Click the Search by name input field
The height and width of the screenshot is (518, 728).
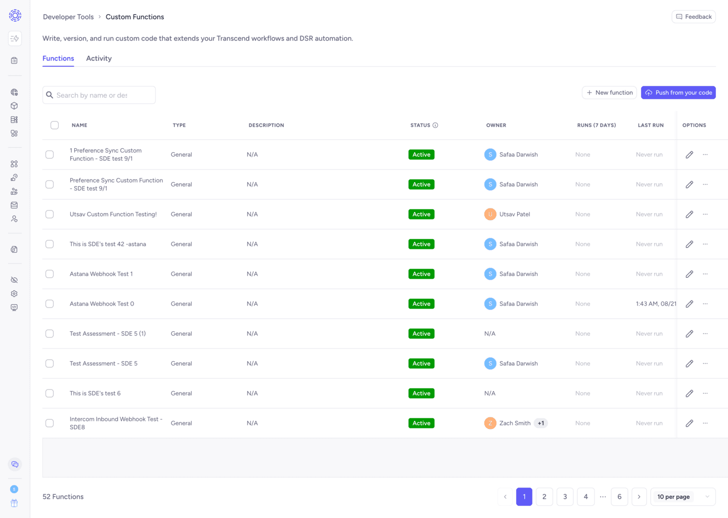[x=99, y=95]
